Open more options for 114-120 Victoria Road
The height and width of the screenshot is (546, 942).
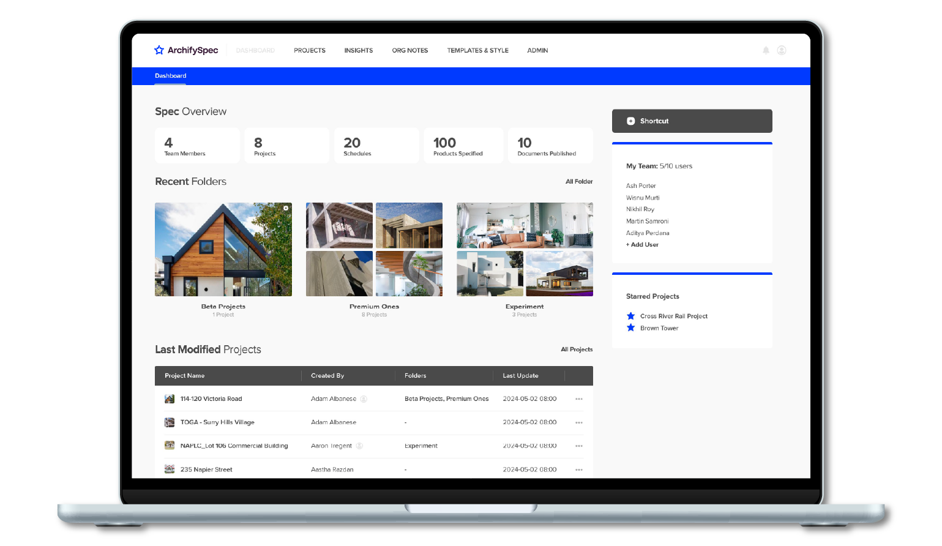click(x=579, y=399)
